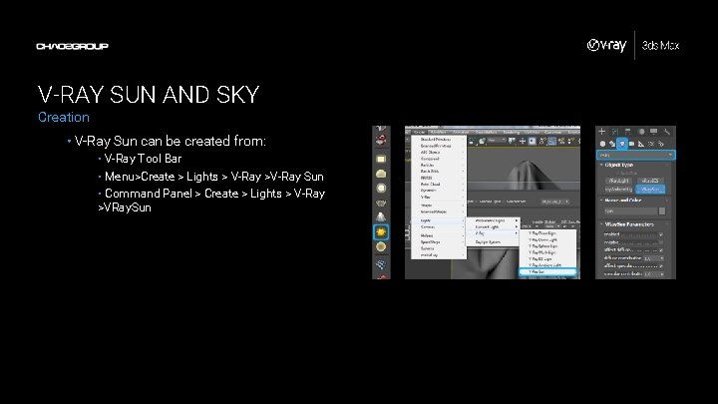
Task: Click the VRayAmbientLight object type button
Action: [618, 189]
